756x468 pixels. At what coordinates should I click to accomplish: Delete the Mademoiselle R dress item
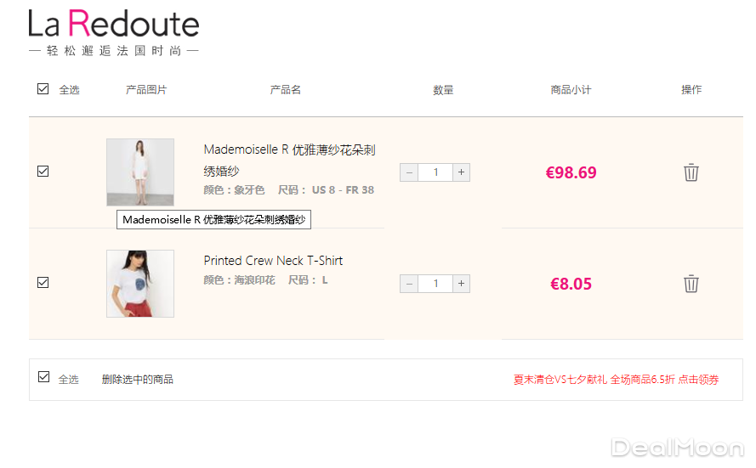coord(691,172)
